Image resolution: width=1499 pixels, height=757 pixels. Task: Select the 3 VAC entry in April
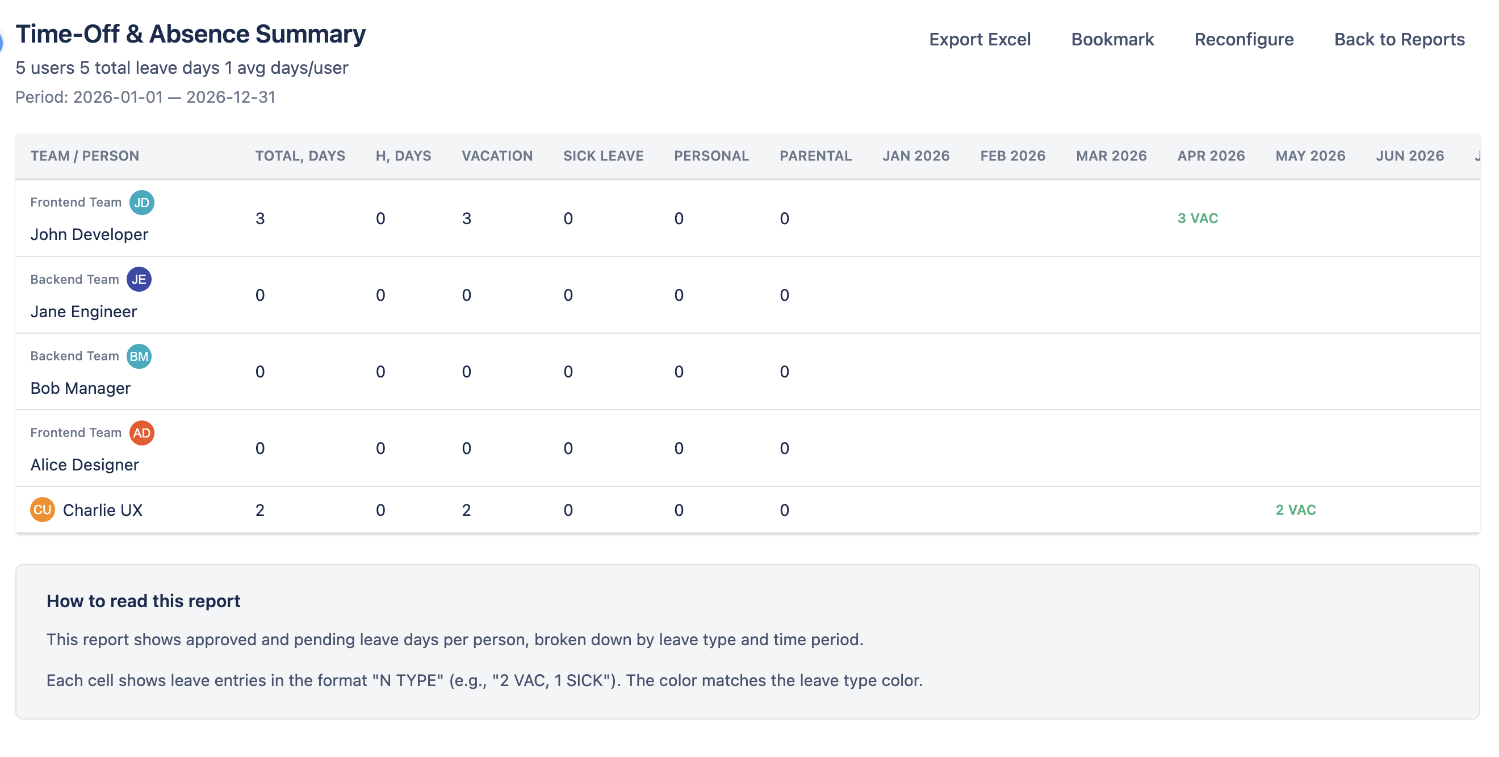(1197, 218)
